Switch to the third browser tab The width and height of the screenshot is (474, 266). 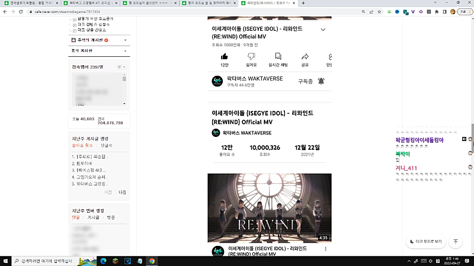click(150, 3)
